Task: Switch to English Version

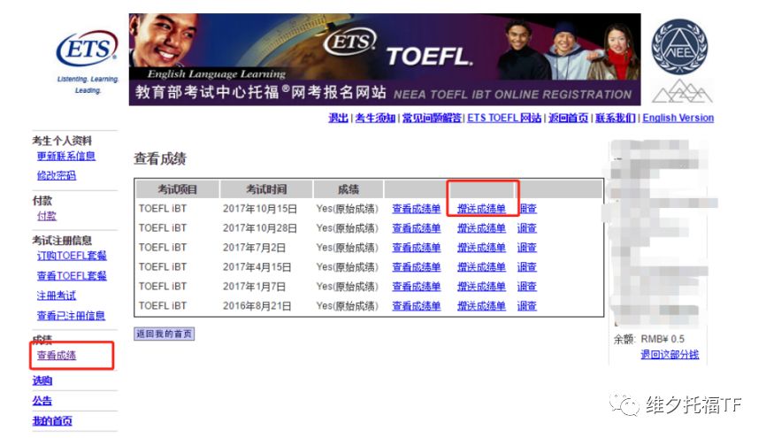Action: coord(678,118)
